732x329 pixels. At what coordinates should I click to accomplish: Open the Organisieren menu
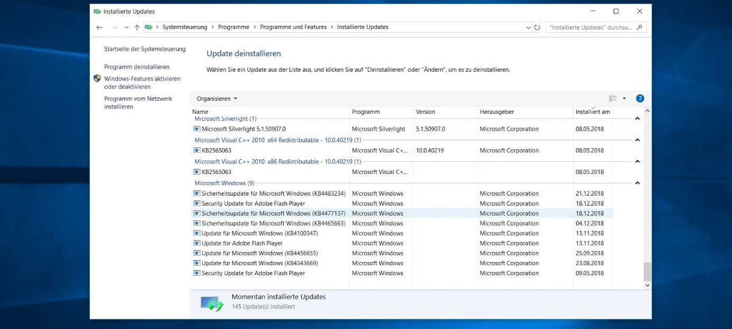point(217,99)
